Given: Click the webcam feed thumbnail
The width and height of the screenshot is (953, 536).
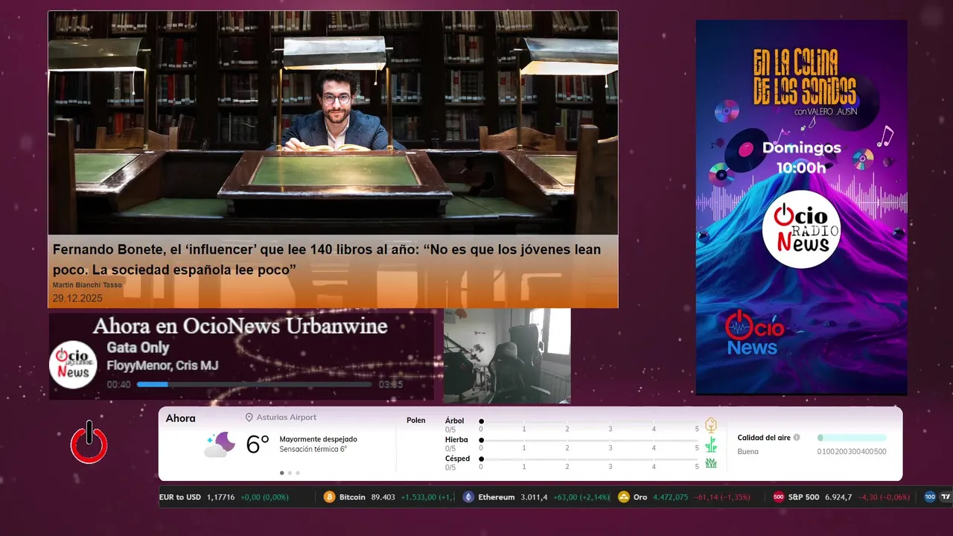Looking at the screenshot, I should coord(507,356).
